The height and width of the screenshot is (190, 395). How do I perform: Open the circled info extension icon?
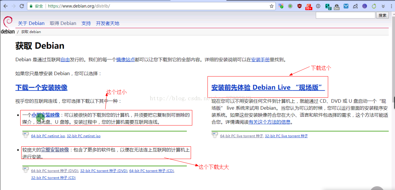pyautogui.click(x=318, y=6)
